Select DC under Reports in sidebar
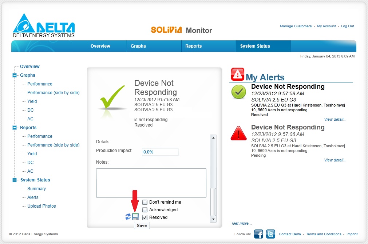Image resolution: width=368 pixels, height=244 pixels. point(31,163)
